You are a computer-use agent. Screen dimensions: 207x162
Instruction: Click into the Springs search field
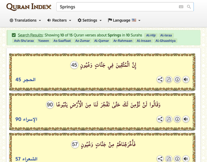(116, 7)
